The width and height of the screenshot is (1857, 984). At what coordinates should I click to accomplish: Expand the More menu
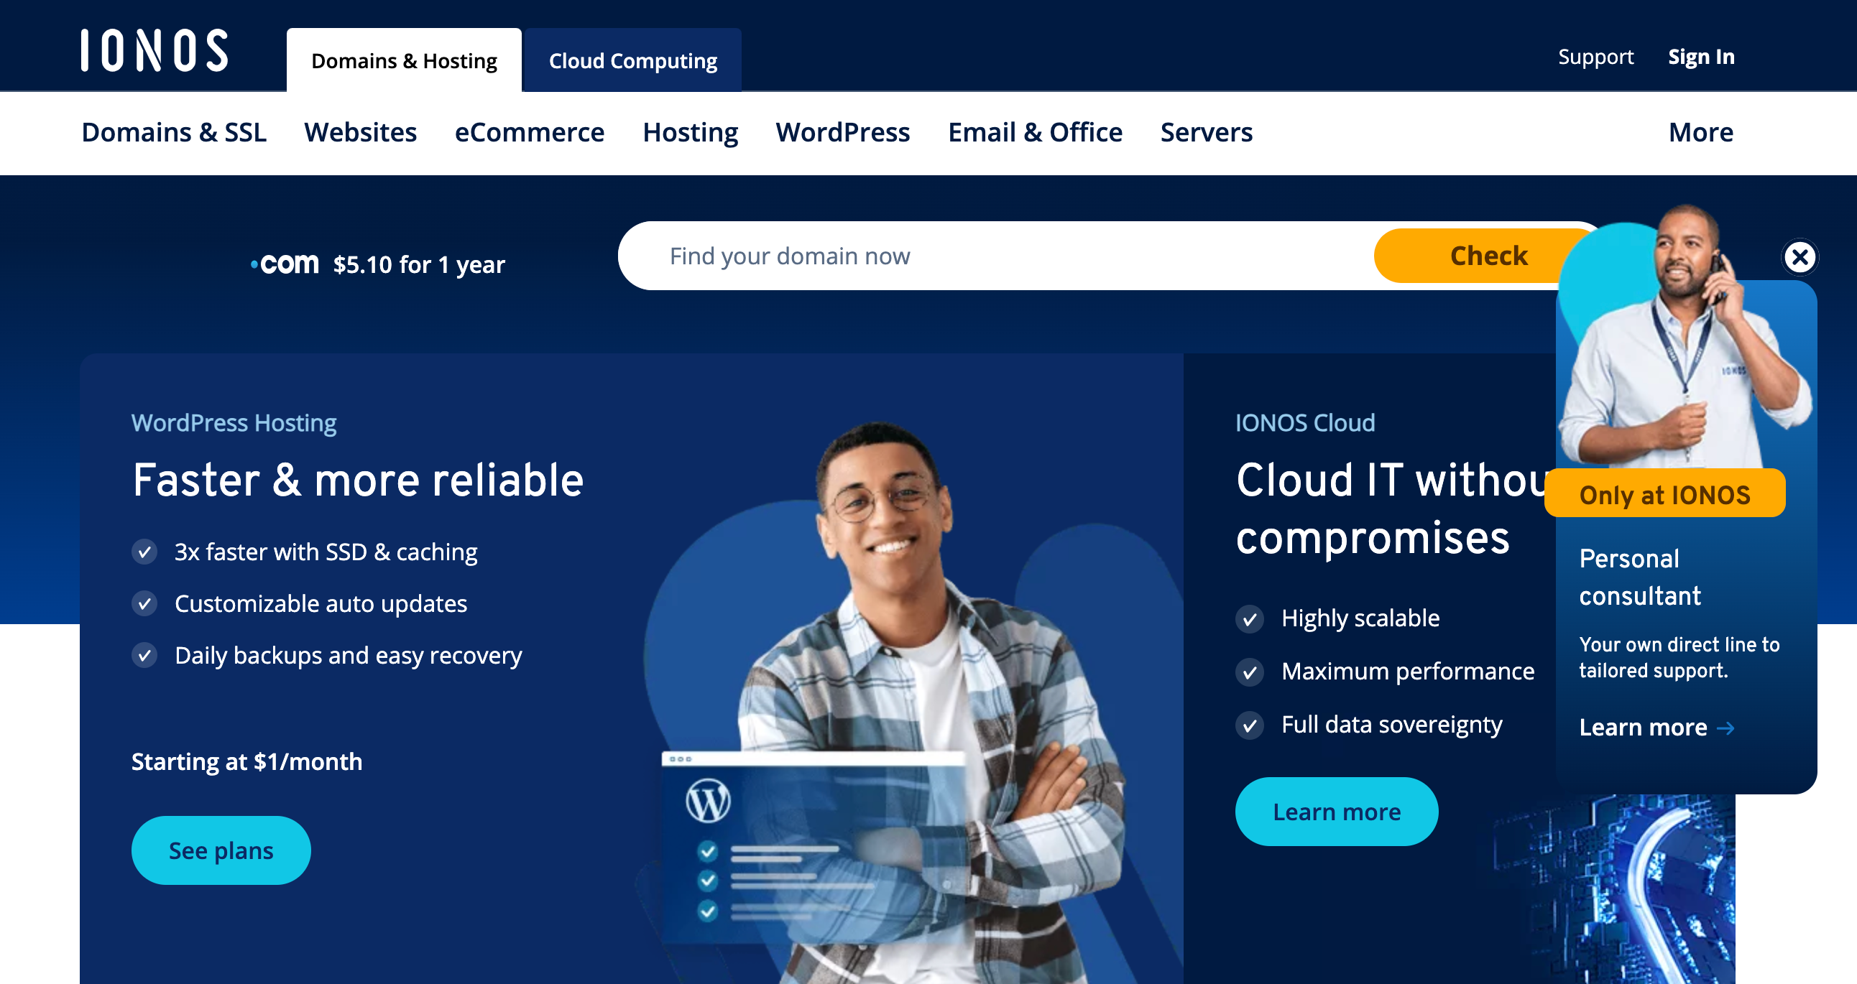(1700, 133)
